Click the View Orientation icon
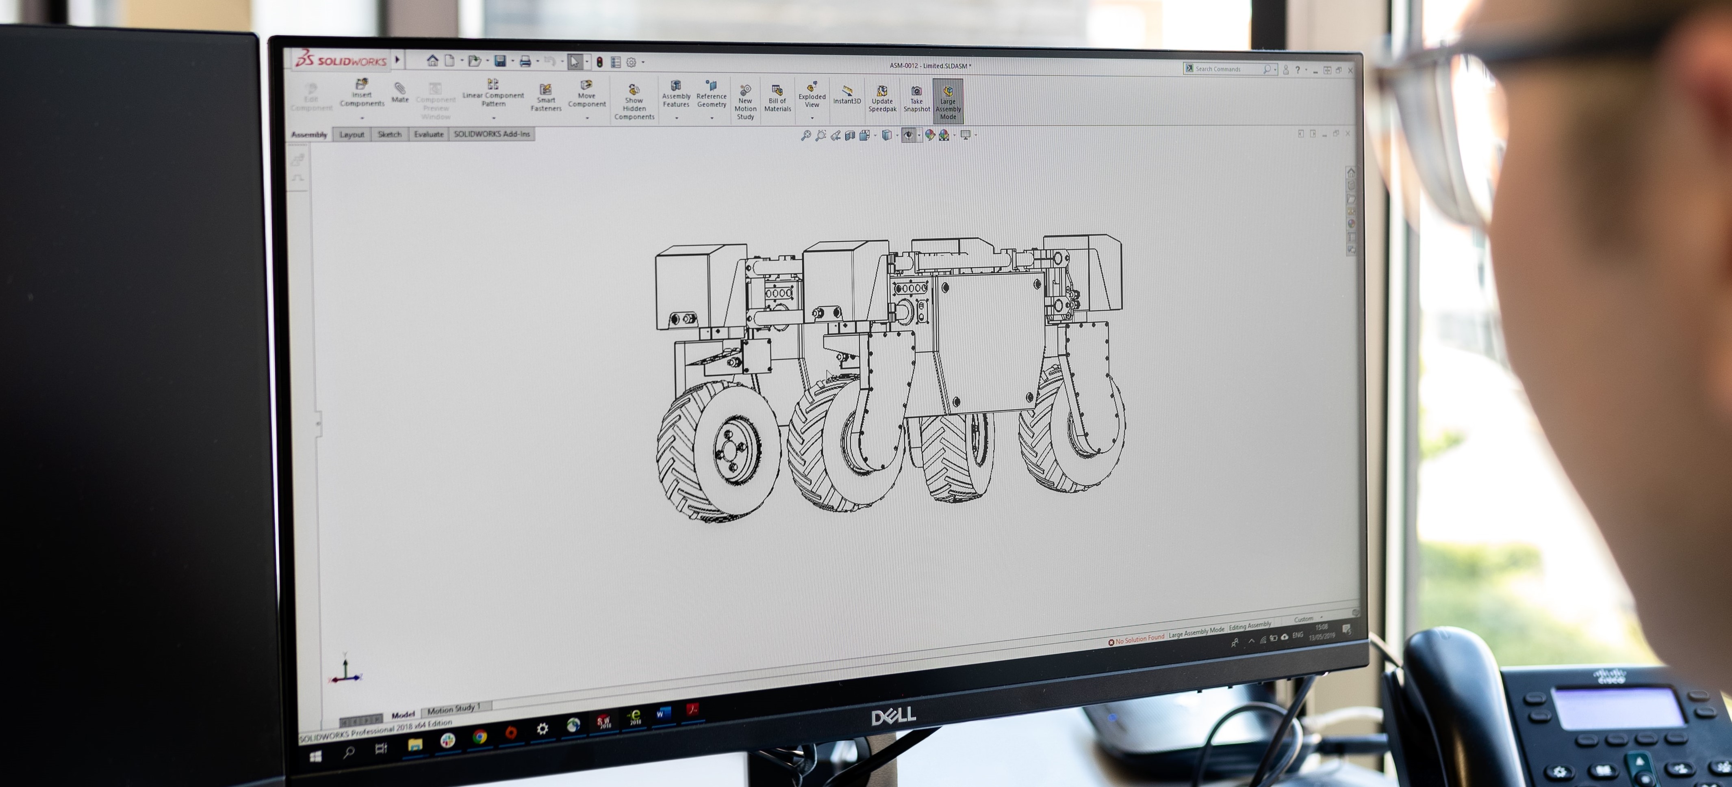 [x=865, y=135]
